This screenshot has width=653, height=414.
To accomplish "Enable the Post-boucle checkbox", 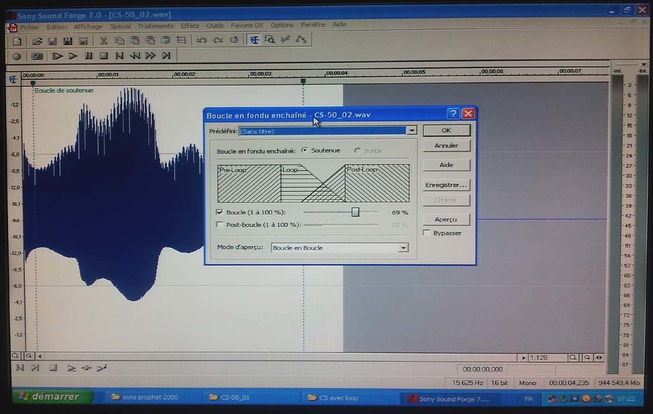I will point(220,224).
